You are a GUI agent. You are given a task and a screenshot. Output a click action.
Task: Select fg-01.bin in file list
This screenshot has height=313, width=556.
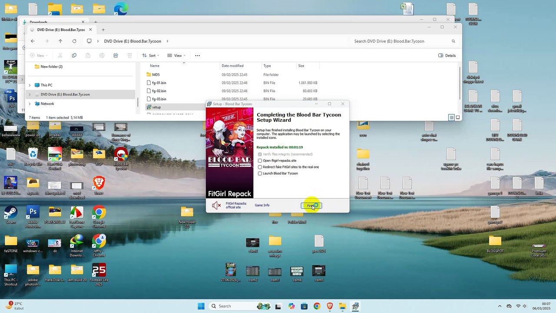coord(159,83)
